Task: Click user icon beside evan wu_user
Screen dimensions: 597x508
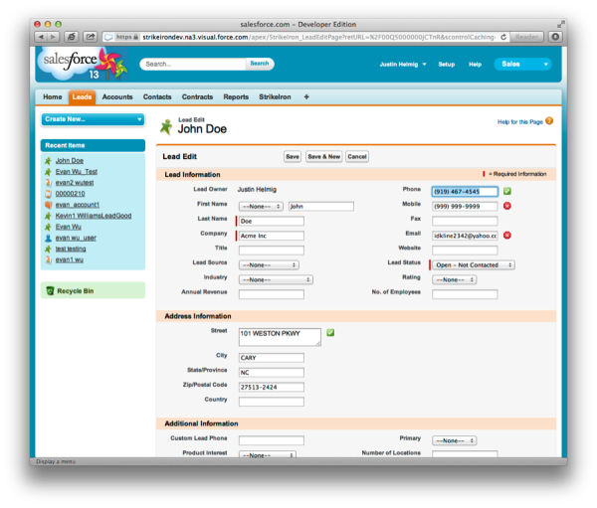Action: [x=48, y=238]
